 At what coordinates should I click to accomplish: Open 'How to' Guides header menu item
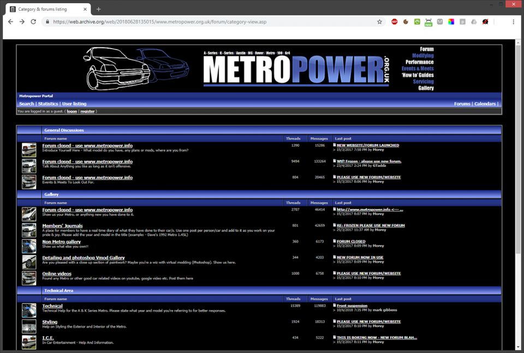[418, 75]
